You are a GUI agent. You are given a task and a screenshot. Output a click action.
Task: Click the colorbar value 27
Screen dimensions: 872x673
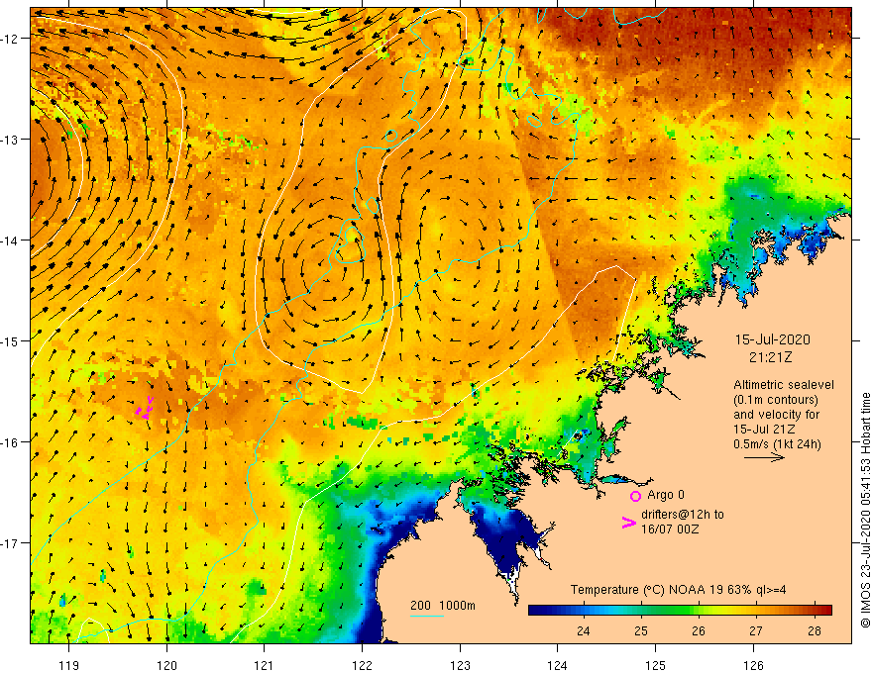[756, 631]
